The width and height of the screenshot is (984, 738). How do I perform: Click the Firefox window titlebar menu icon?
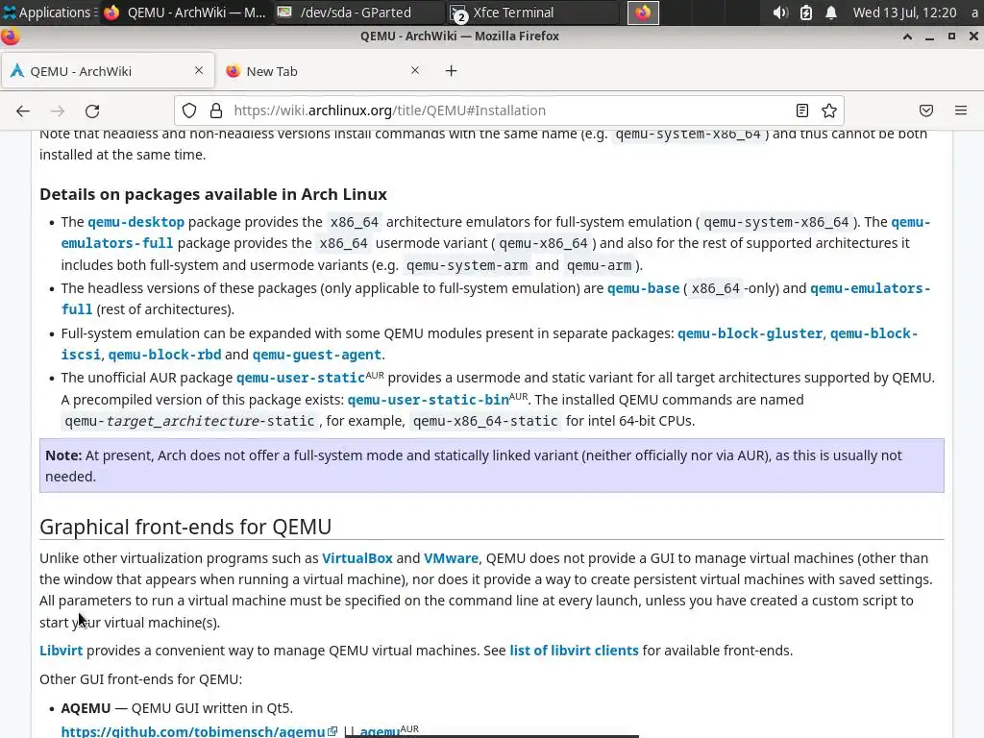(x=10, y=37)
